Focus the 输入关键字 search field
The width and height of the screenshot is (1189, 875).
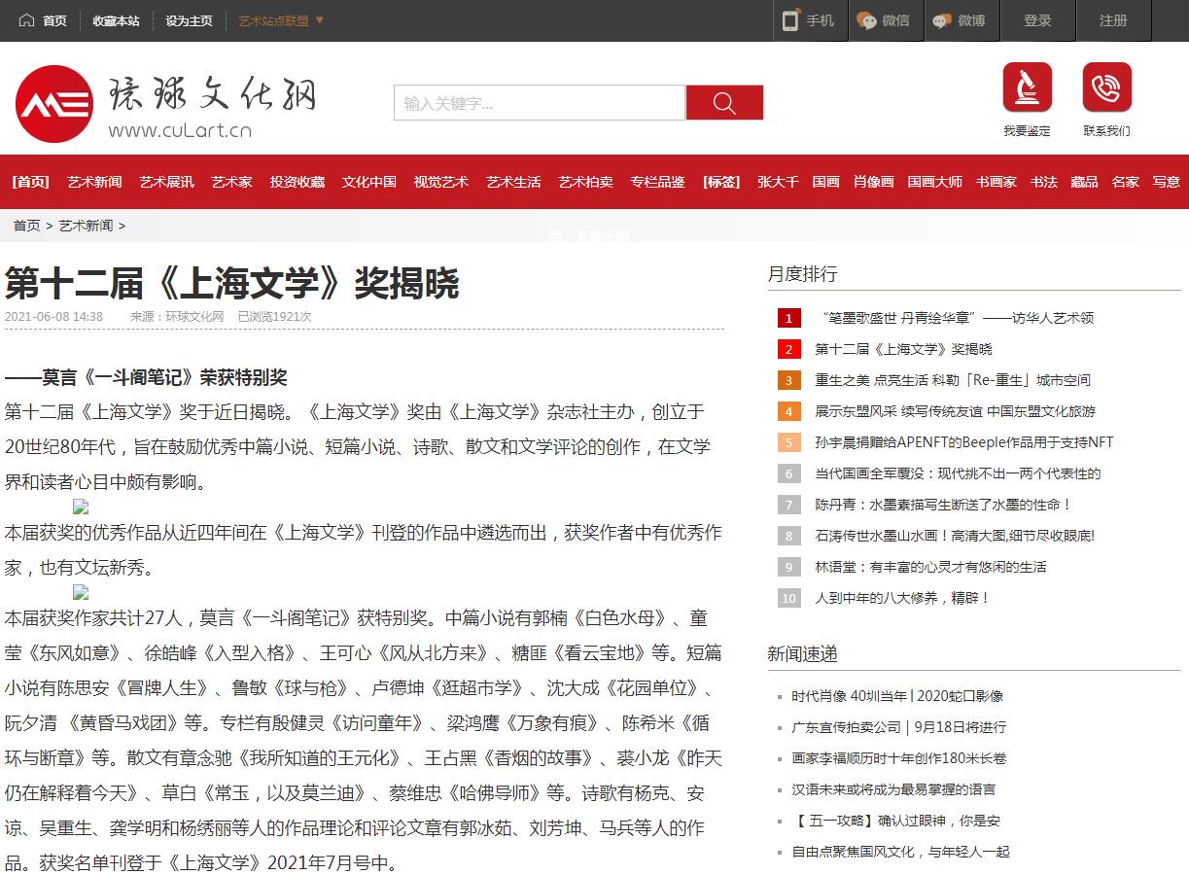[540, 103]
